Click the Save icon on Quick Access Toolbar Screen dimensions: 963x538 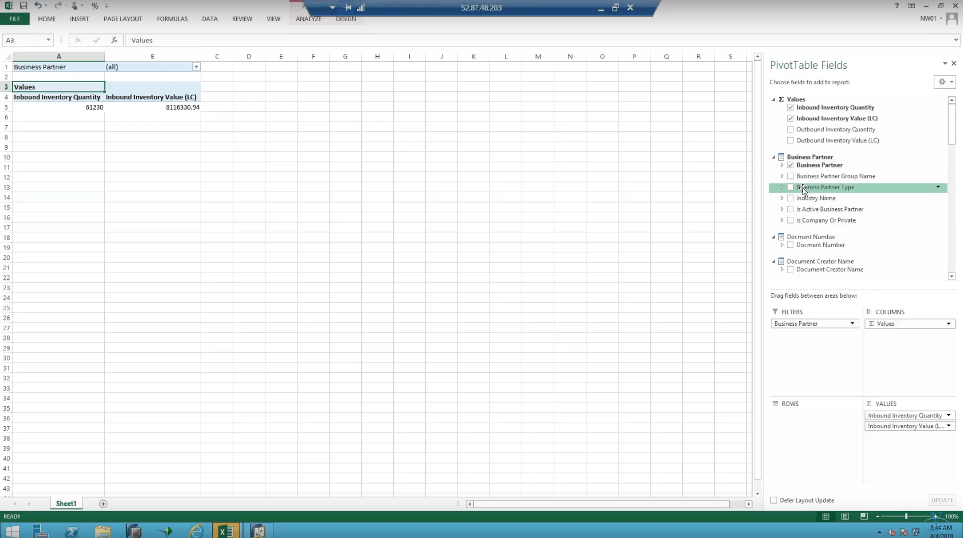tap(24, 6)
